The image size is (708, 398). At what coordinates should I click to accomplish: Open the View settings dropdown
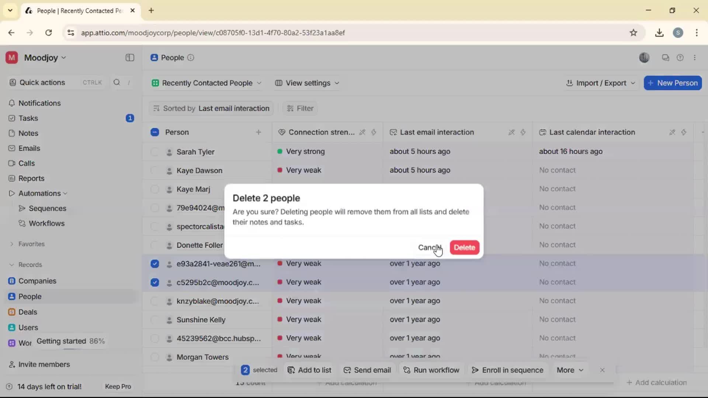coord(307,83)
